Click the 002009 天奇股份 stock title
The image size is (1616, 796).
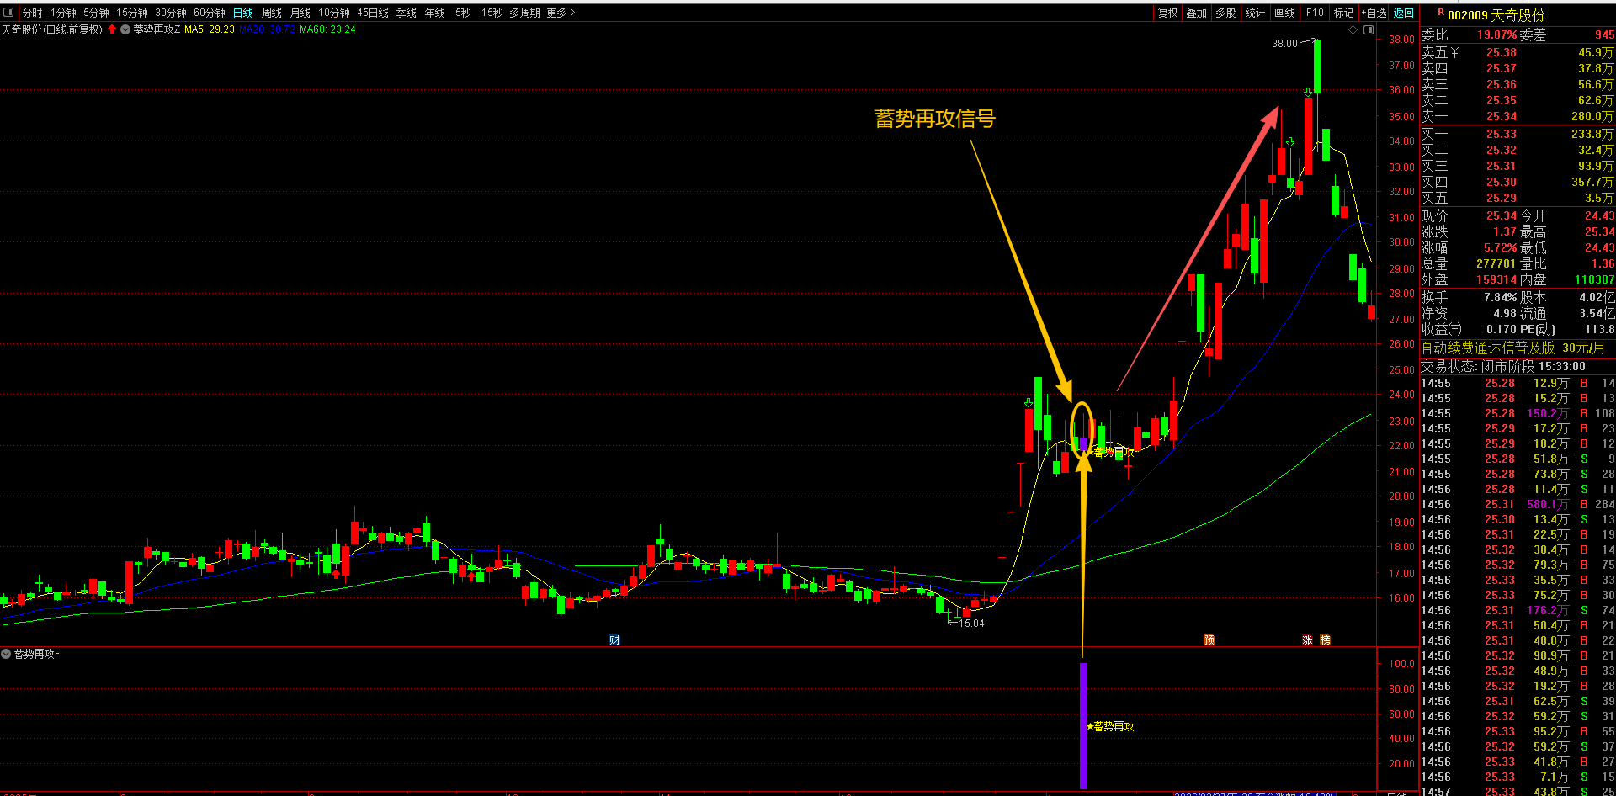click(x=1496, y=15)
